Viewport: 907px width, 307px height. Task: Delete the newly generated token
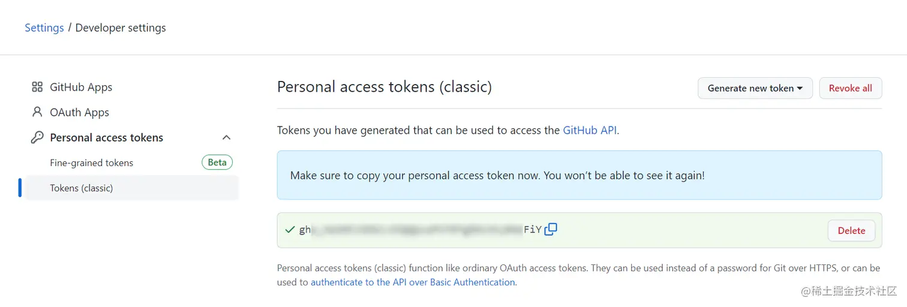(851, 230)
